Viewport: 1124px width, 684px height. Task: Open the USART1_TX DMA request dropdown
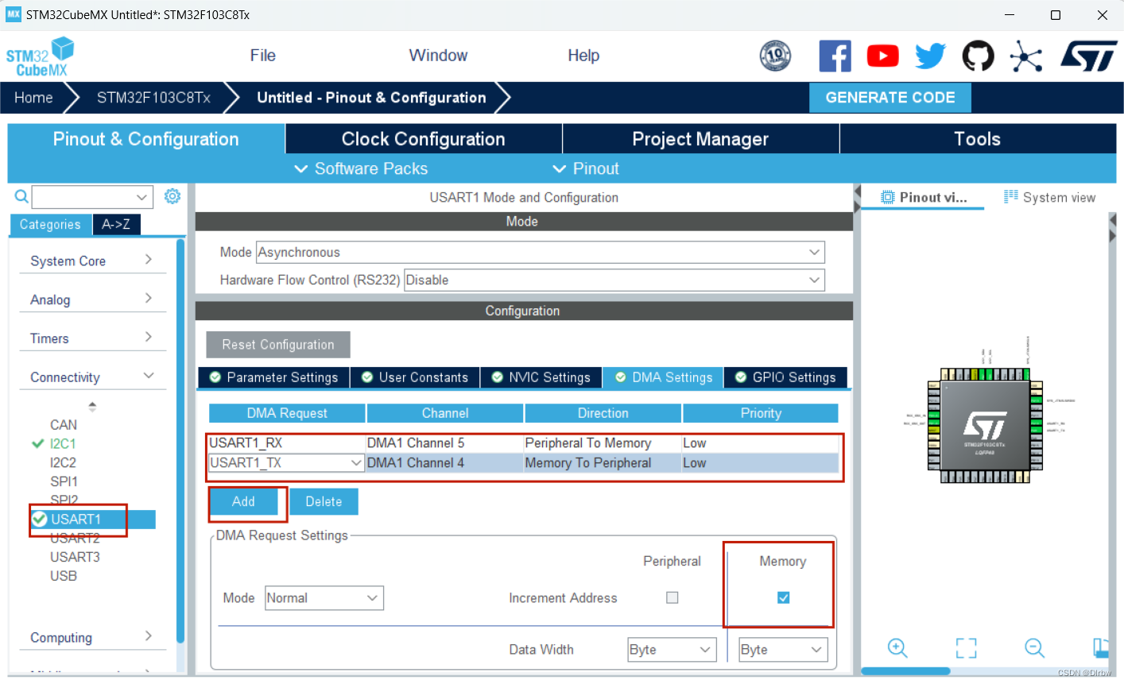click(286, 462)
